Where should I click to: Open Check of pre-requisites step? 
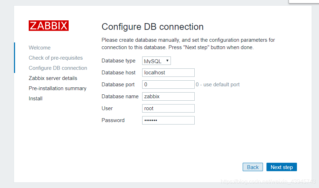56,58
